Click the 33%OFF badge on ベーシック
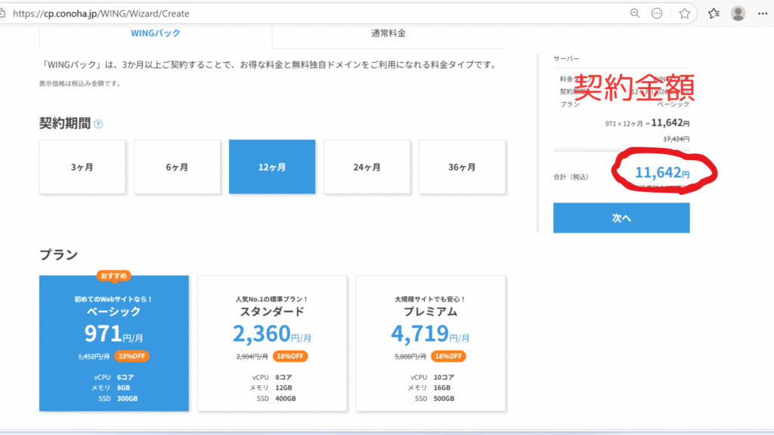 click(x=132, y=356)
